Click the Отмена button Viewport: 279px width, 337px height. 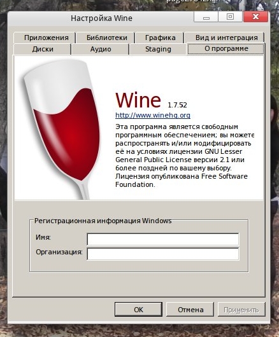pyautogui.click(x=190, y=310)
